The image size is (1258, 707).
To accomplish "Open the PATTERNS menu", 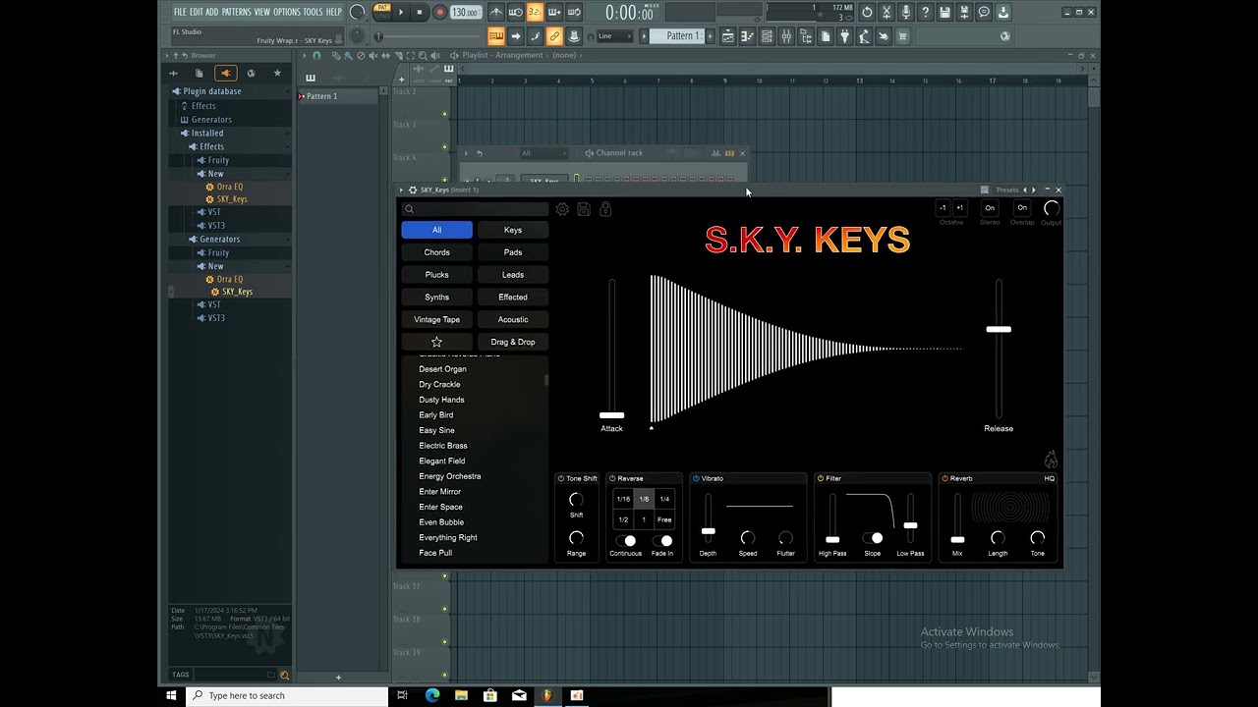I will 236,12.
